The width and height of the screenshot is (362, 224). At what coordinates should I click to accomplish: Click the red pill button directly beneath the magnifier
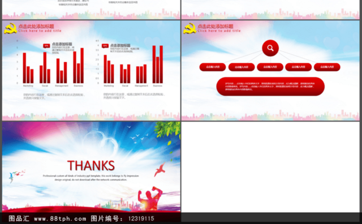(270, 67)
